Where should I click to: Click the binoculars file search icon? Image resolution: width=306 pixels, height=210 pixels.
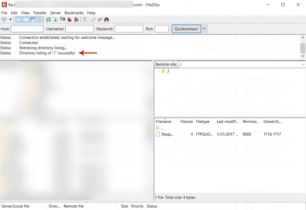[x=107, y=19]
